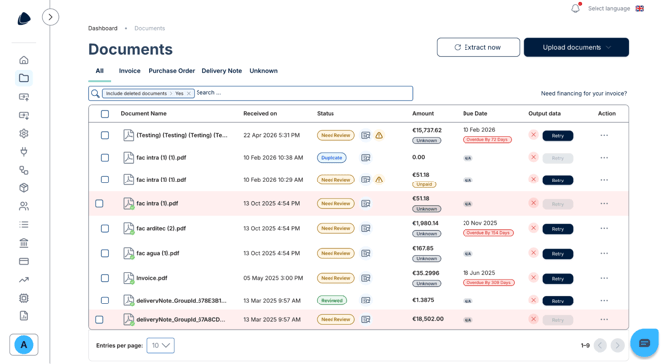The height and width of the screenshot is (364, 665).
Task: Switch to the Invoice tab
Action: coord(129,71)
